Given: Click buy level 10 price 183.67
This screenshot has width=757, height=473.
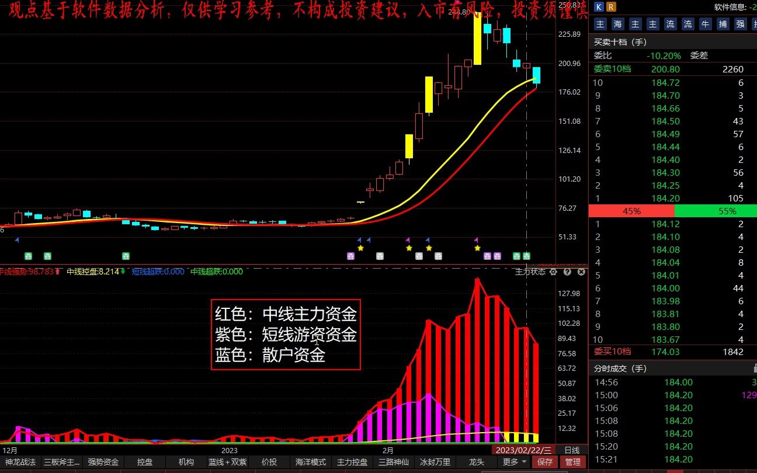Looking at the screenshot, I should coord(665,339).
